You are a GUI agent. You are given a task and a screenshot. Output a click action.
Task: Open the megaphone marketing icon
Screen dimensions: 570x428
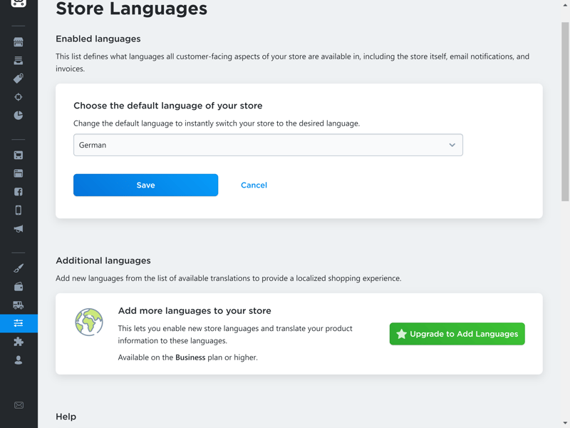(x=19, y=228)
